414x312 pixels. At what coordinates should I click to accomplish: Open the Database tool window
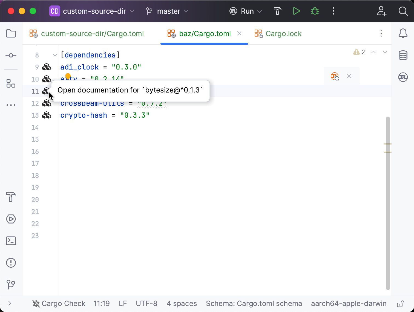tap(403, 55)
